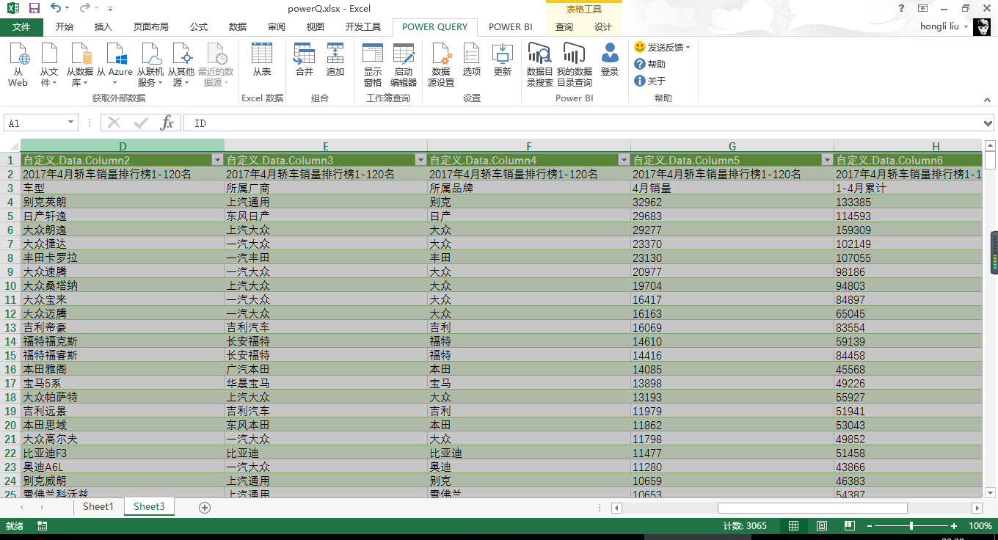Open filter dropdown for 自定义.Data.Column3

pos(420,160)
